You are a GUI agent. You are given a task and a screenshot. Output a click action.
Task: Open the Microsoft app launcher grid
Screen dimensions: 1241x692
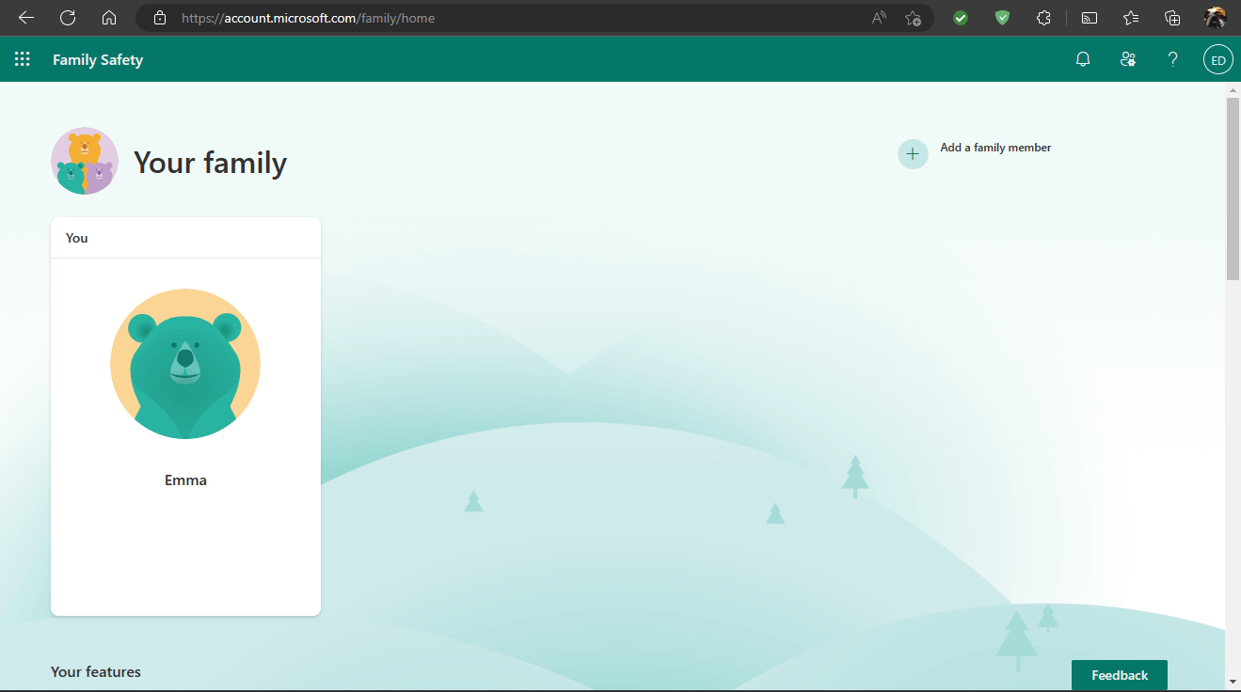pos(23,59)
